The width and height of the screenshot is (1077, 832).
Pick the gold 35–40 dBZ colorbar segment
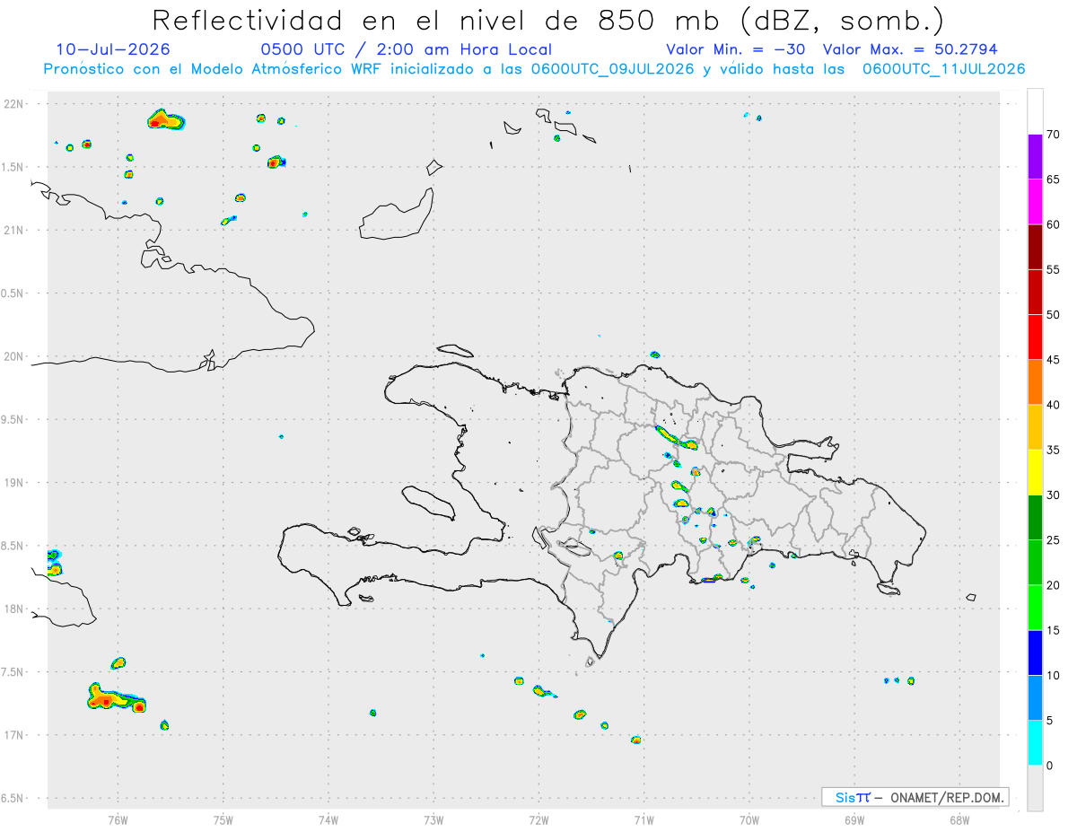click(1035, 427)
